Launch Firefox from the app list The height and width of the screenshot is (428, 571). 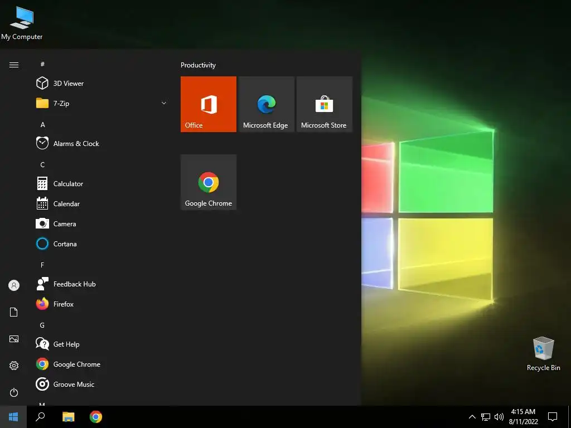pos(102,304)
